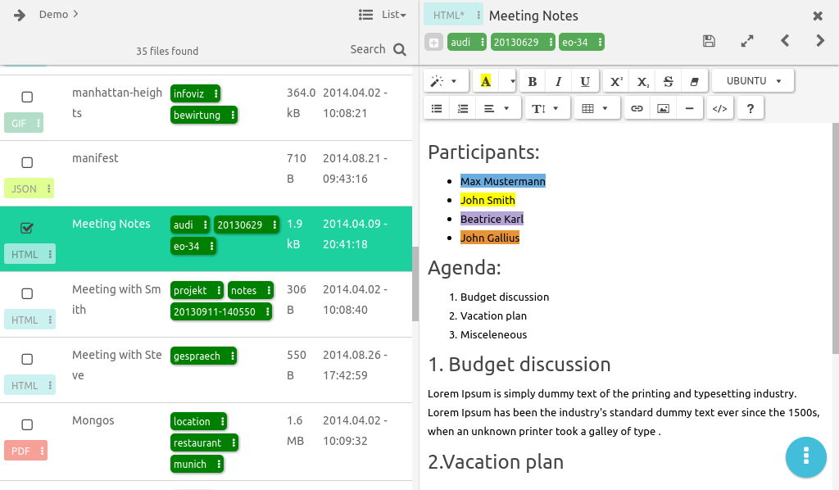The width and height of the screenshot is (839, 490).
Task: Open the UBUNTU font family dropdown
Action: coord(751,80)
